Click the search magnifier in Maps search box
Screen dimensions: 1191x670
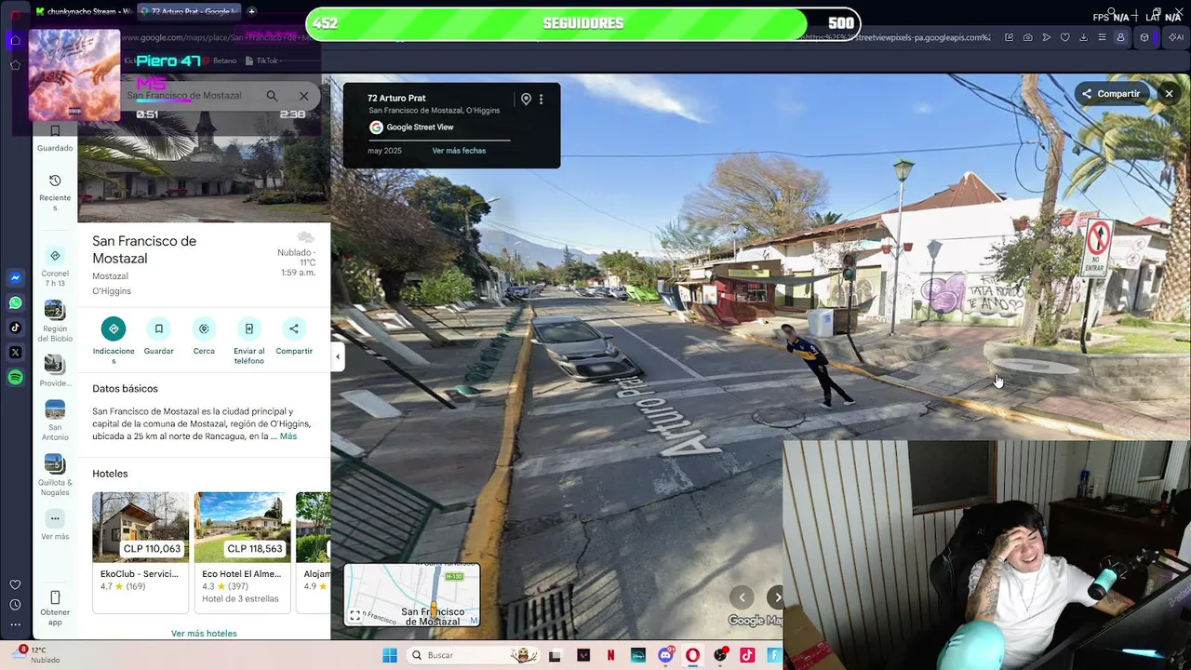272,96
